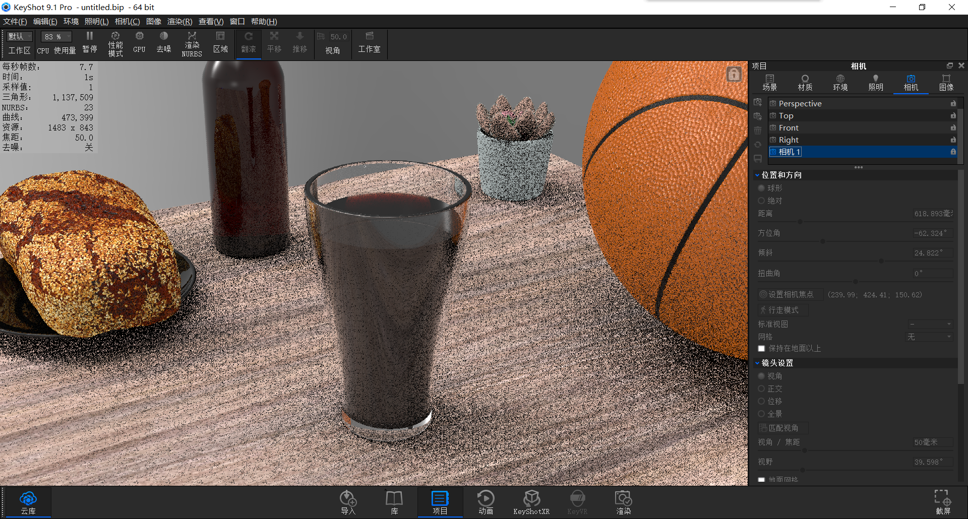
Task: Select the 翻滚 tumble camera tool
Action: point(248,43)
